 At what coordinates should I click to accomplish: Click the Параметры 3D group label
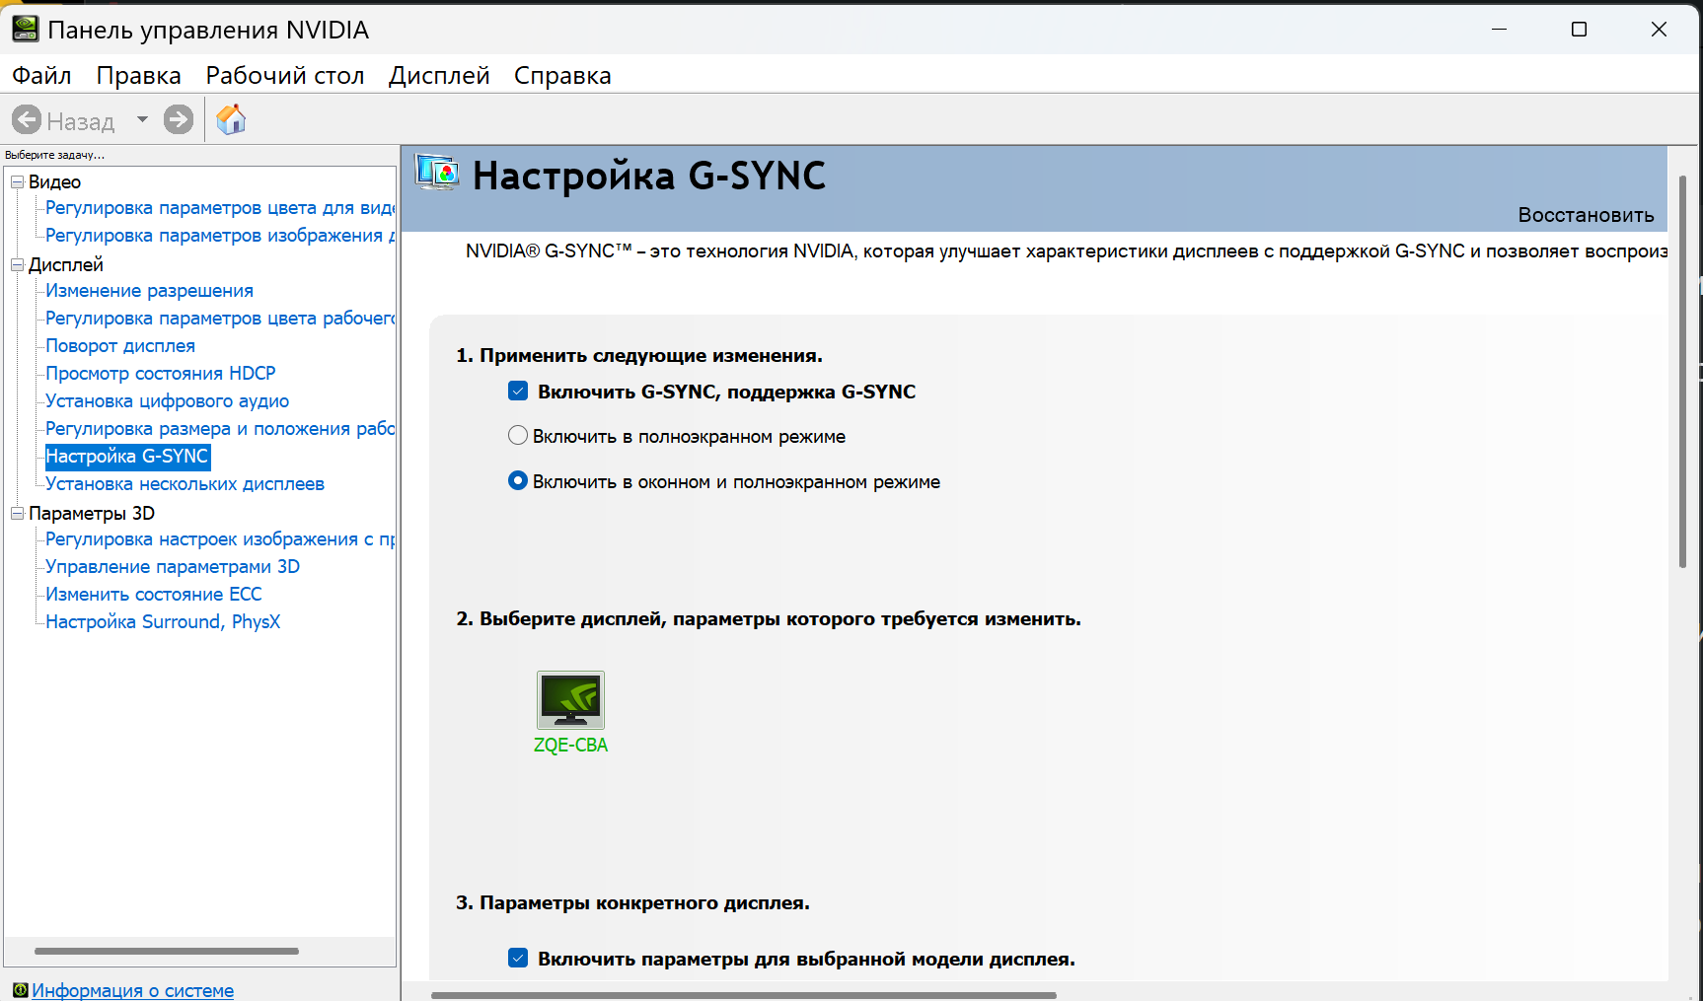point(92,514)
